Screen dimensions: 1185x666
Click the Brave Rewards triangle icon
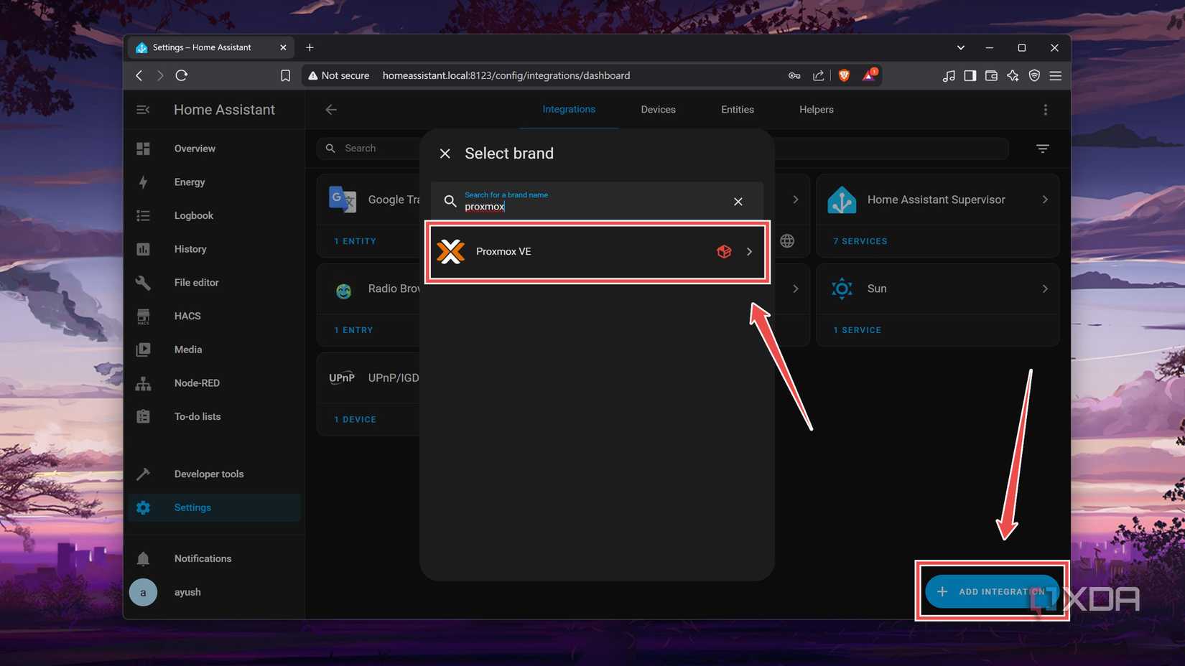(869, 75)
